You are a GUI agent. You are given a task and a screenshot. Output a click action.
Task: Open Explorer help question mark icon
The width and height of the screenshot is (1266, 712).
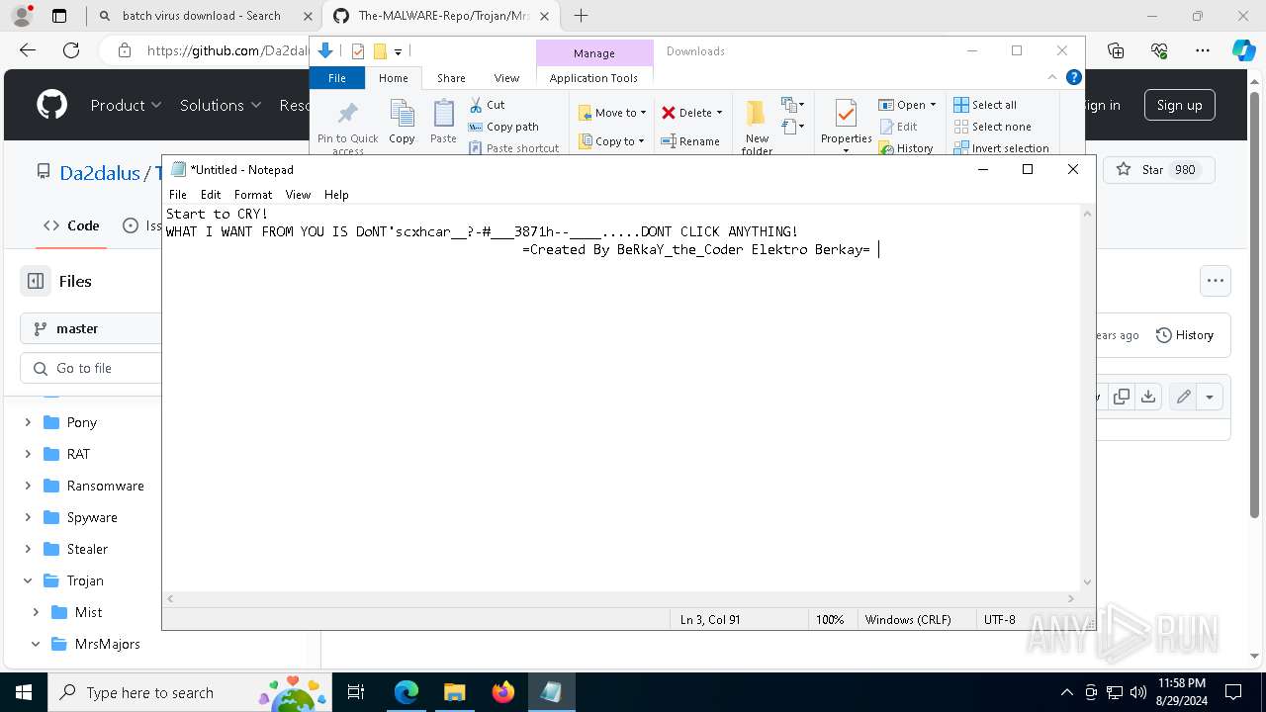click(x=1074, y=77)
